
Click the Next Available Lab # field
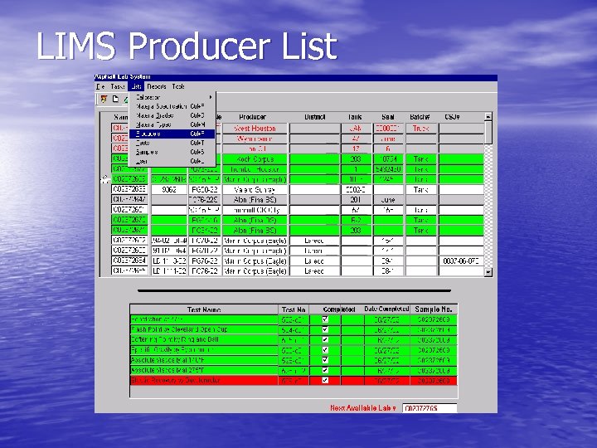click(x=430, y=408)
